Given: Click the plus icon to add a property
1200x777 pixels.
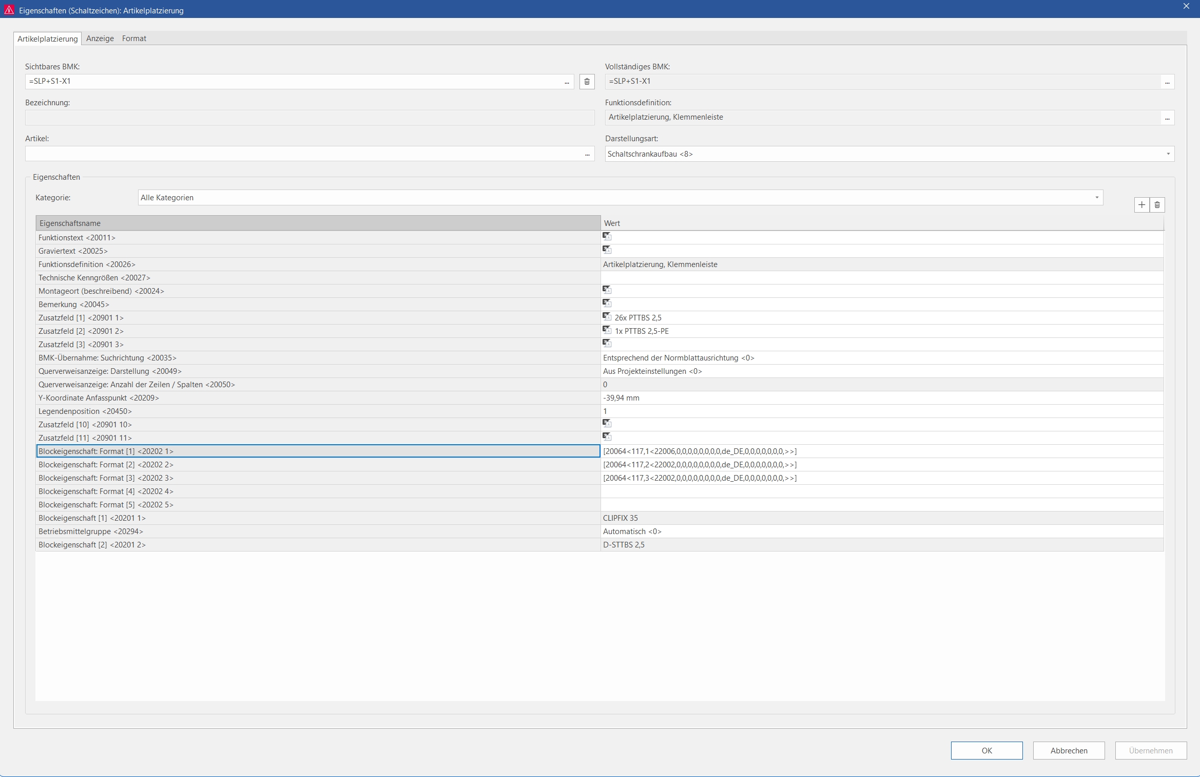Looking at the screenshot, I should point(1141,205).
